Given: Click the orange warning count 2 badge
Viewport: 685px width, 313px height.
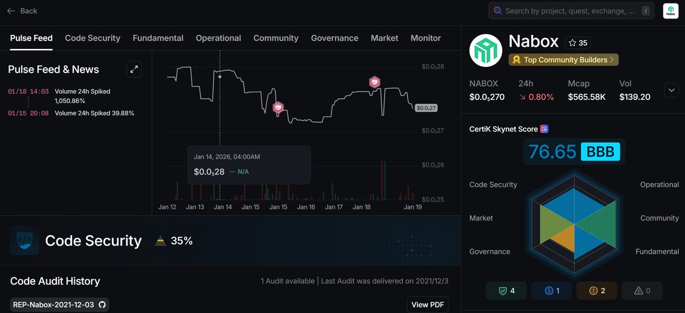Looking at the screenshot, I should pyautogui.click(x=596, y=291).
